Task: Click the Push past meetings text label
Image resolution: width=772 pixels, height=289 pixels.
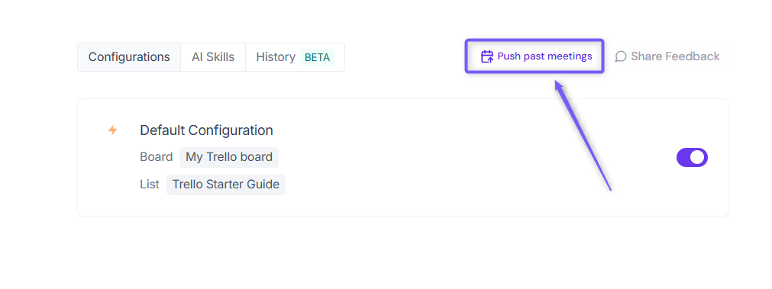Action: 544,56
